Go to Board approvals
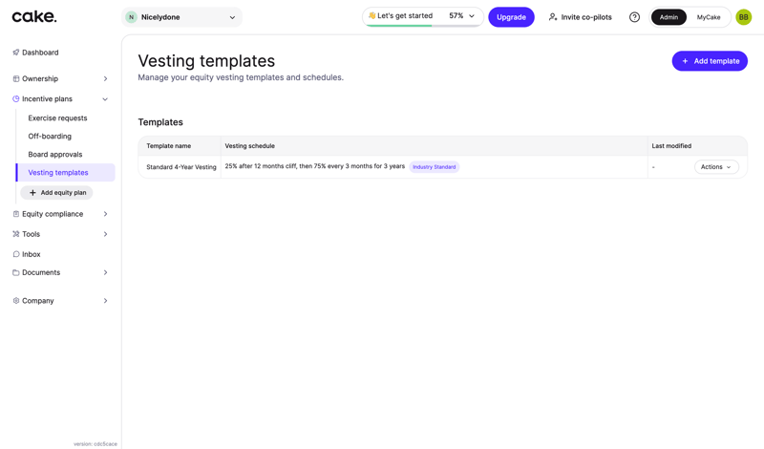764x449 pixels. tap(54, 155)
